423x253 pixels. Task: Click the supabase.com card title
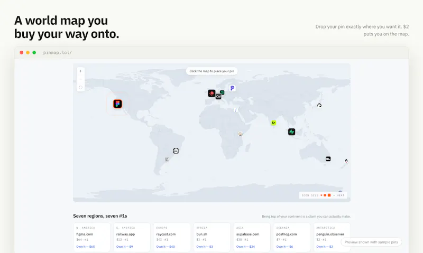pyautogui.click(x=247, y=234)
